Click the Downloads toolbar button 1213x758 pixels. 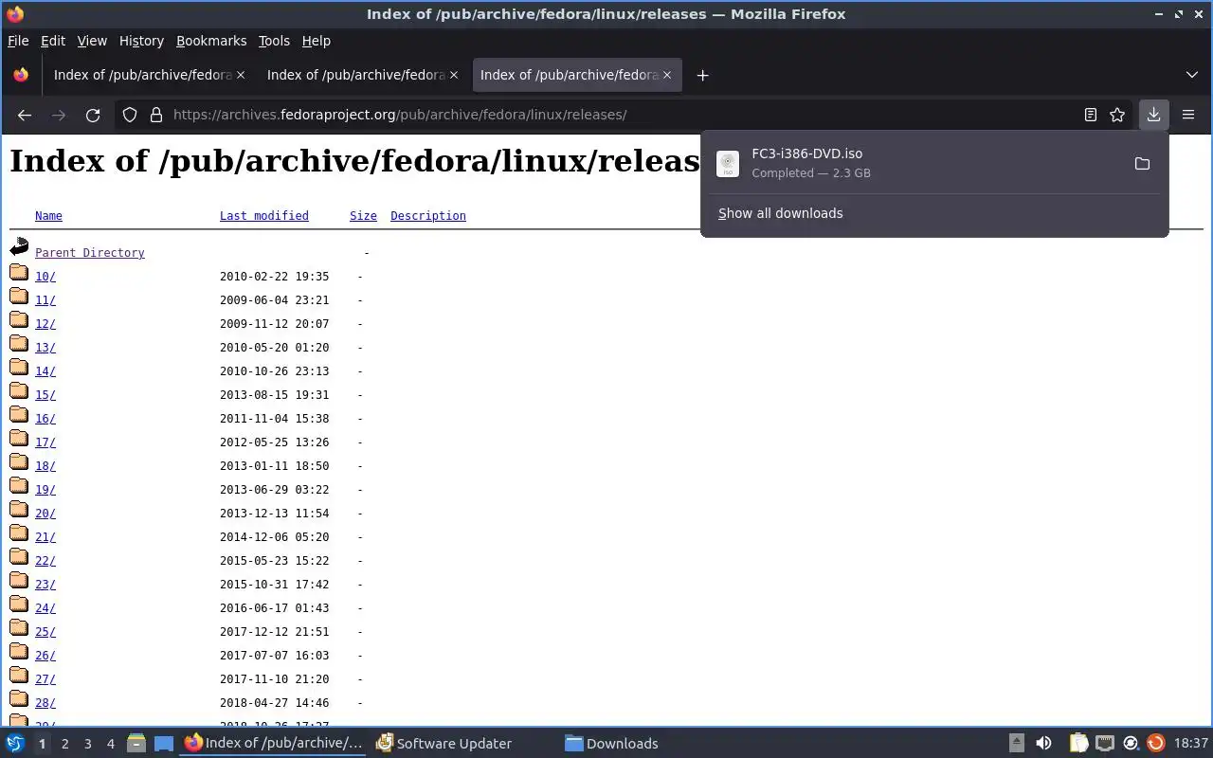pyautogui.click(x=1153, y=115)
